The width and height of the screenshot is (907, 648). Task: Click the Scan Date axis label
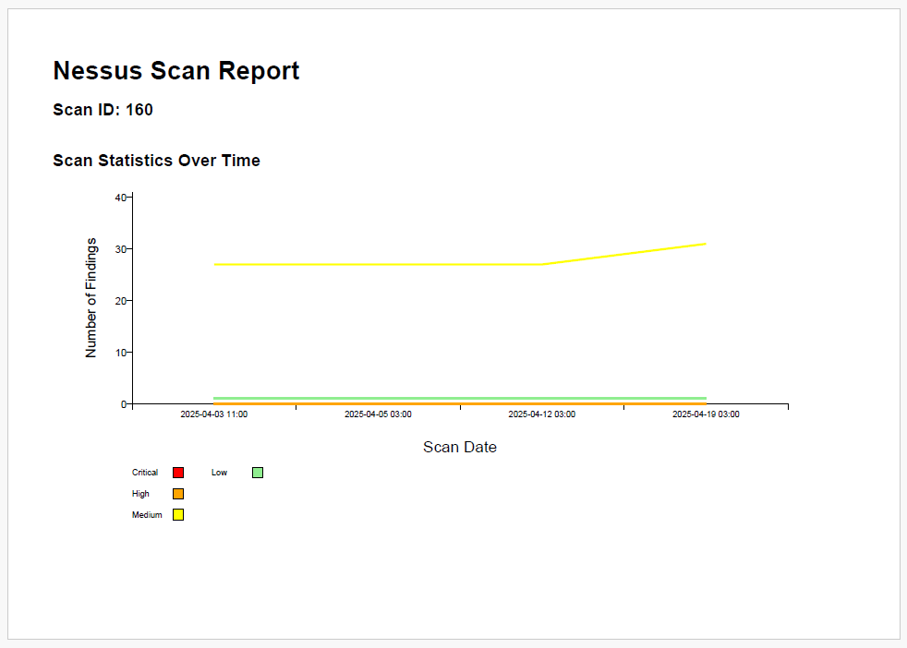coord(460,447)
